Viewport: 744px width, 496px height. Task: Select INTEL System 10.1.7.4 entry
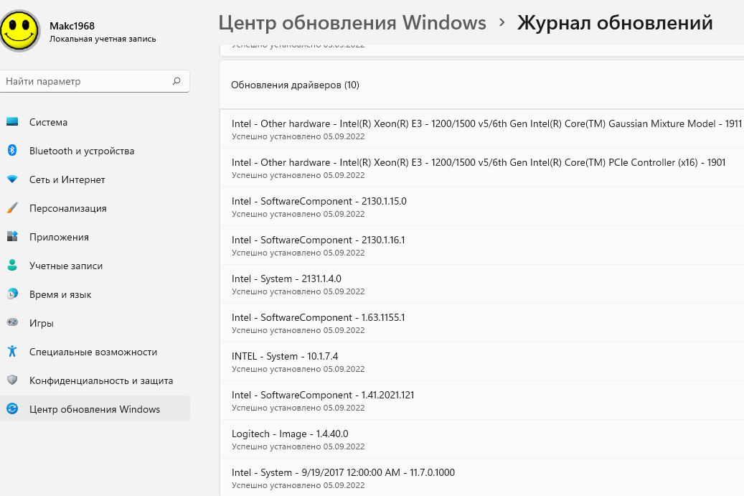481,362
